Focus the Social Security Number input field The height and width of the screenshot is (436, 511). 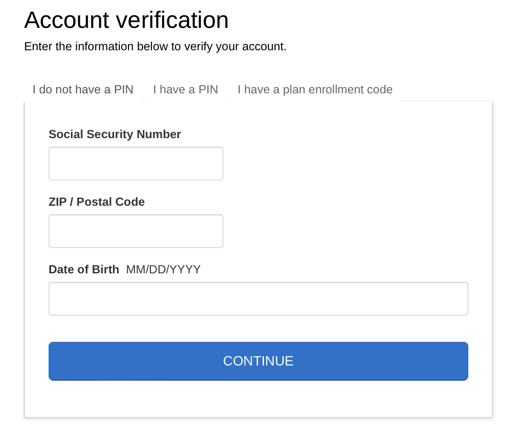[x=136, y=163]
